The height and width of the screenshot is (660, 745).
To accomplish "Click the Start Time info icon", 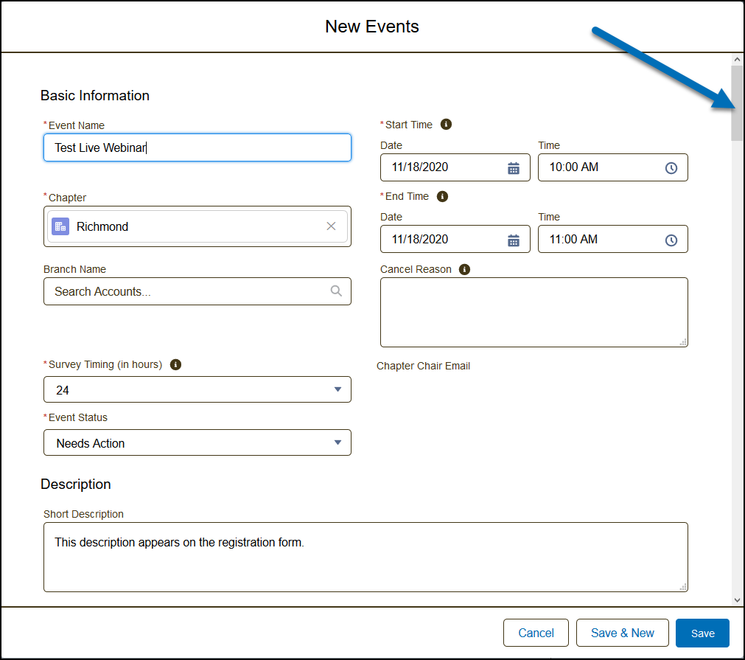I will click(446, 125).
